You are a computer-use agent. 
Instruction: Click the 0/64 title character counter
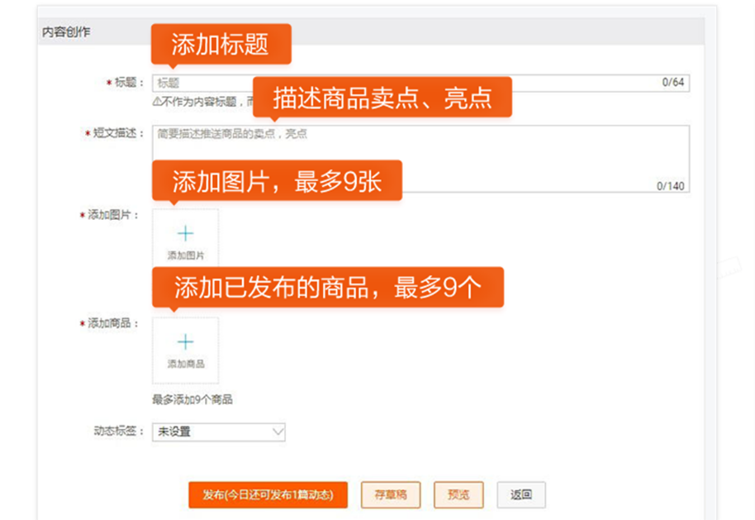(672, 83)
